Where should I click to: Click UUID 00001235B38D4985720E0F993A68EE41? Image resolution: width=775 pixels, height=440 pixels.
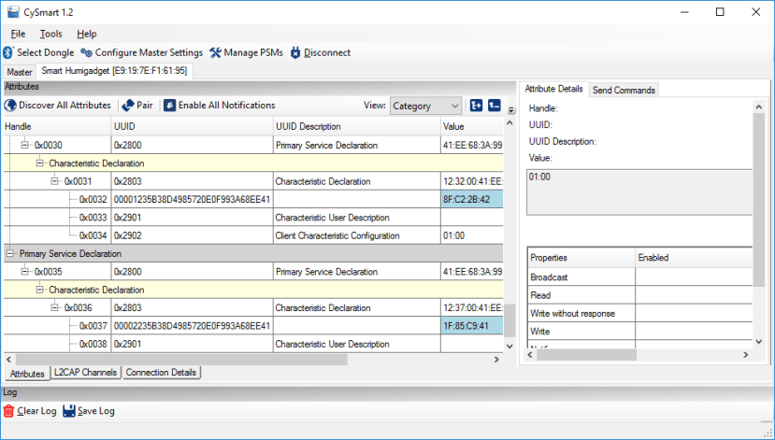tap(193, 200)
